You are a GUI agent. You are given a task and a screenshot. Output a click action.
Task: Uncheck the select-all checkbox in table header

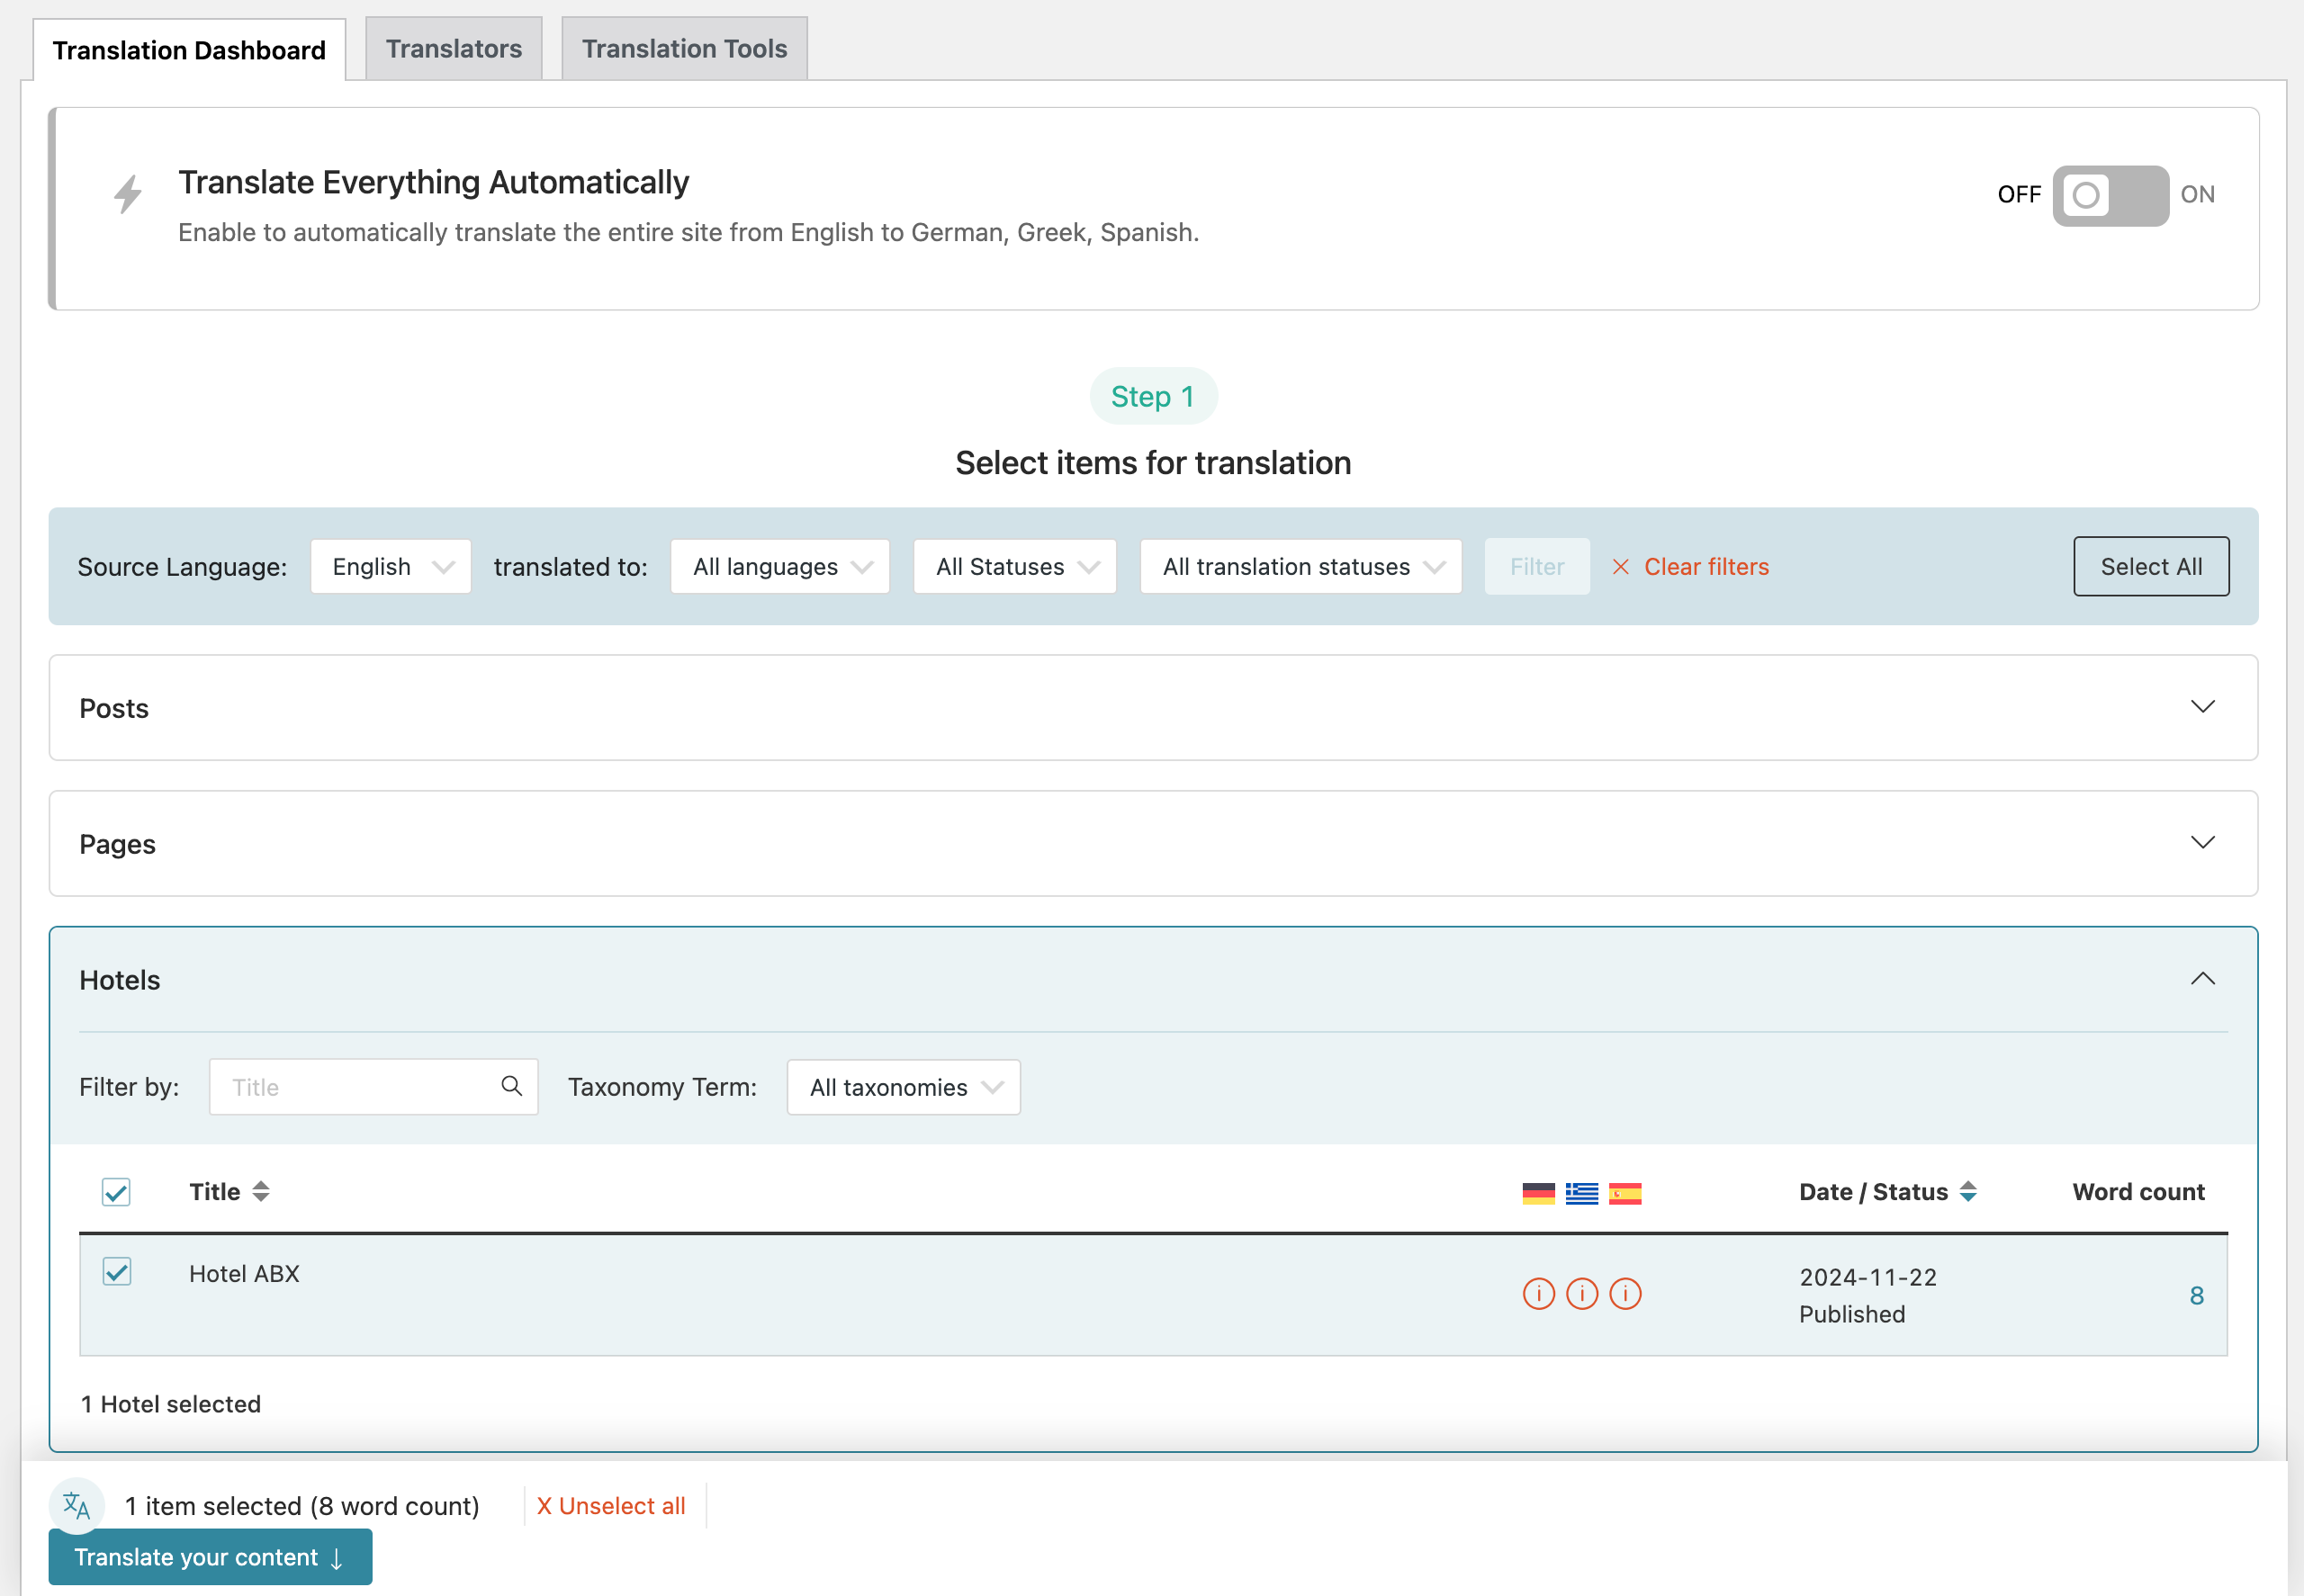pos(116,1191)
